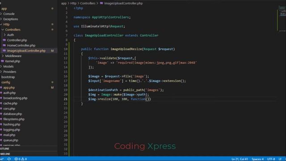The height and width of the screenshot is (161, 286).
Task: Click modified 'M' badge beside app.php
Action: 52,88
